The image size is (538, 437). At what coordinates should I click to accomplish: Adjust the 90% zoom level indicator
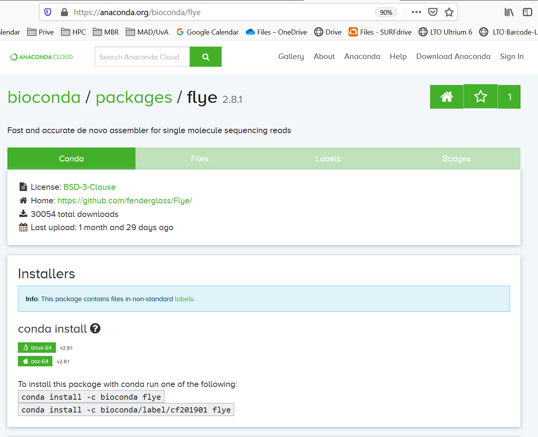(386, 12)
